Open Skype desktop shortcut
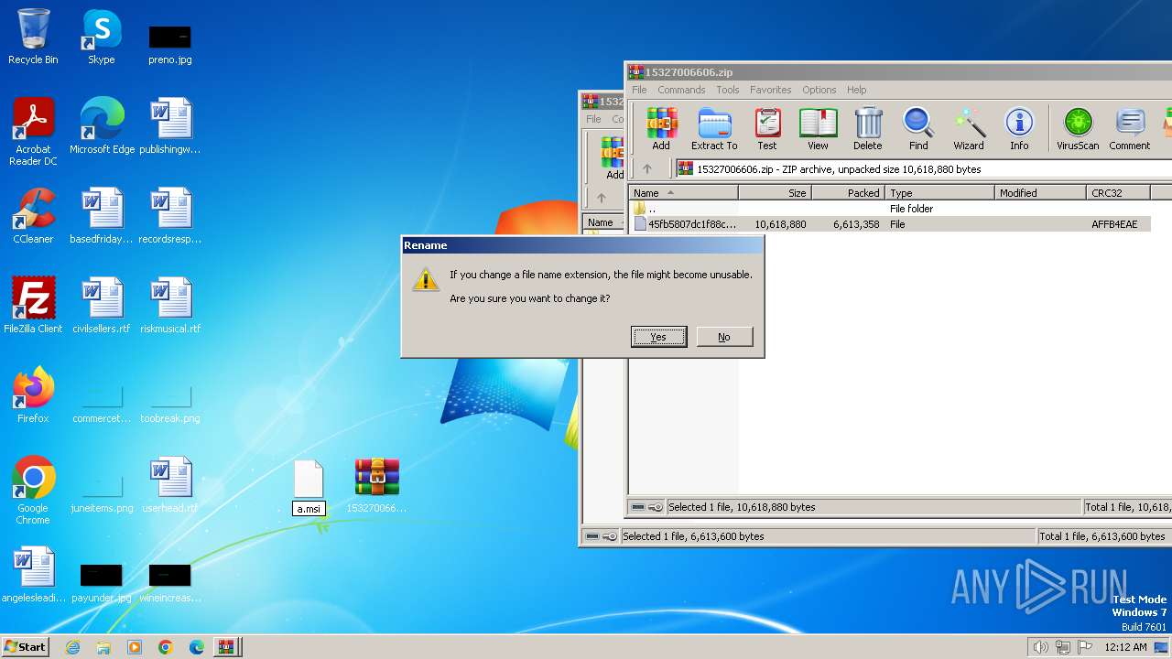This screenshot has height=659, width=1172. click(102, 38)
